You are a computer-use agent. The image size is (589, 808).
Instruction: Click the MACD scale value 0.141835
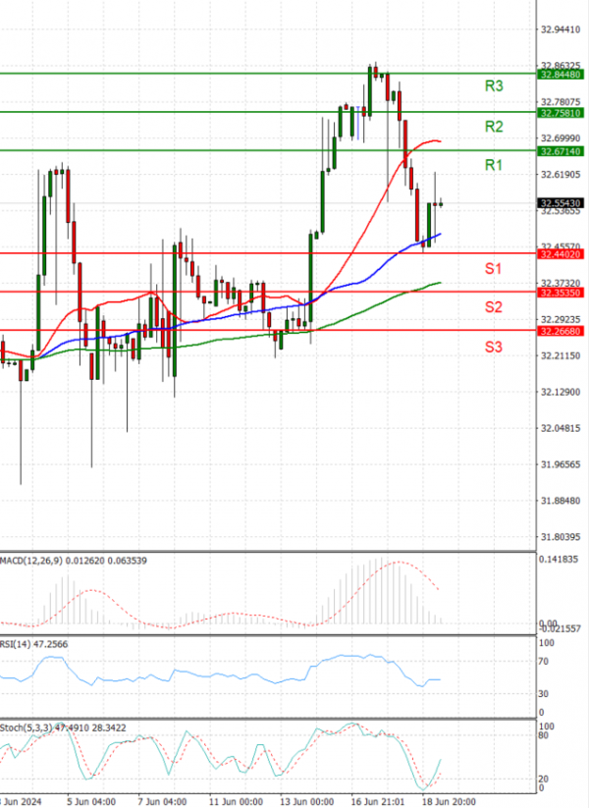click(559, 559)
